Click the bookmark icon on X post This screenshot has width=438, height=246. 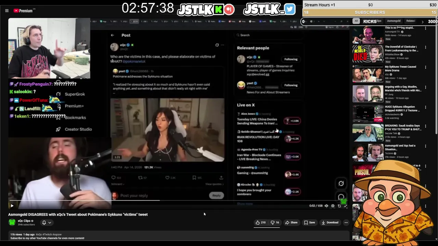pyautogui.click(x=194, y=177)
